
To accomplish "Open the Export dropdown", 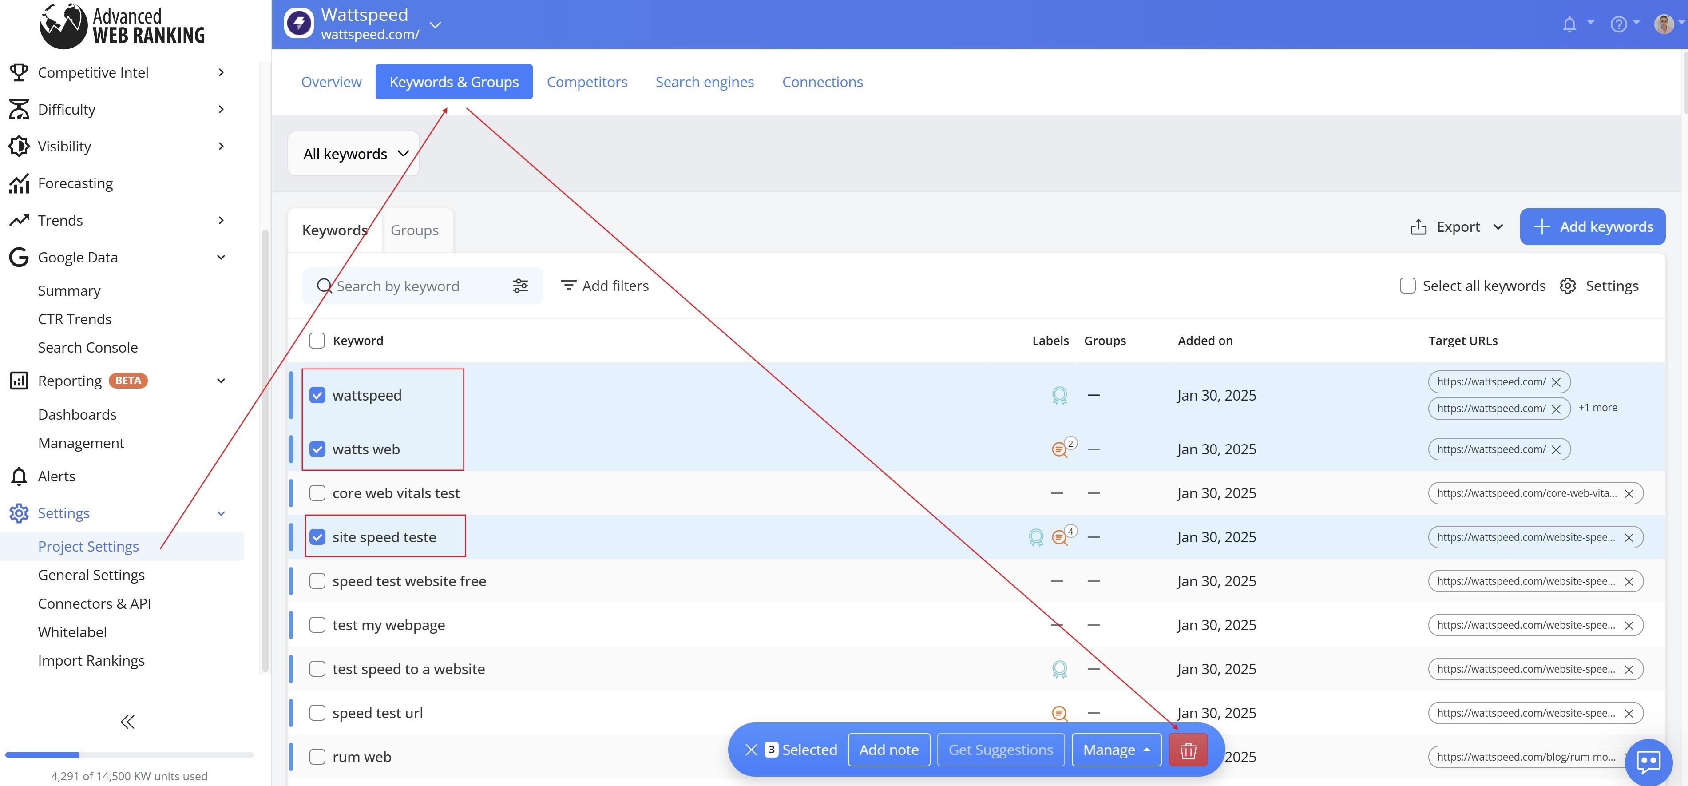I will click(x=1457, y=227).
